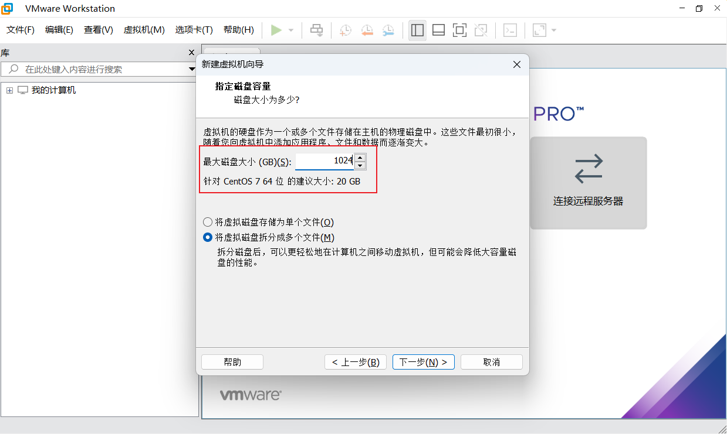Click the VMware Workstation title bar icon
Image resolution: width=727 pixels, height=434 pixels.
coord(8,8)
